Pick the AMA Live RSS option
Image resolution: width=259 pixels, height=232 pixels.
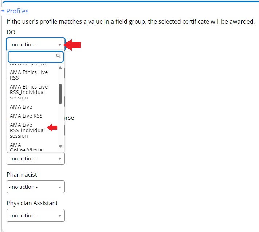pos(26,116)
